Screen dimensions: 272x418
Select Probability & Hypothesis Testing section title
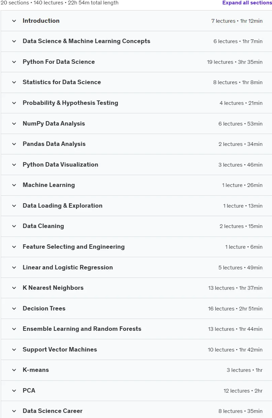point(70,103)
